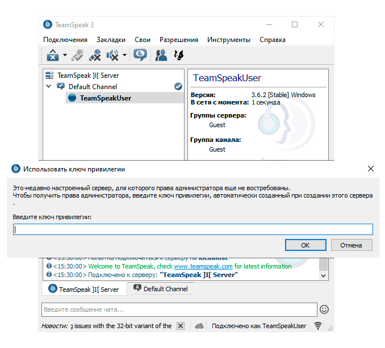Switch to Default Channel chat tab
Image resolution: width=385 pixels, height=348 pixels.
[x=161, y=288]
